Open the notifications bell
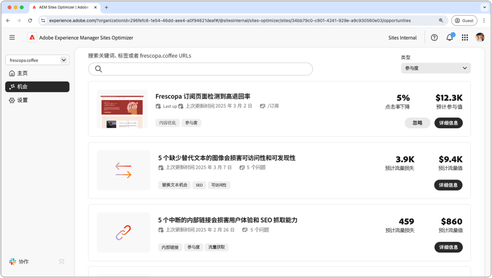Viewport: 492px width, 278px height. click(x=449, y=37)
